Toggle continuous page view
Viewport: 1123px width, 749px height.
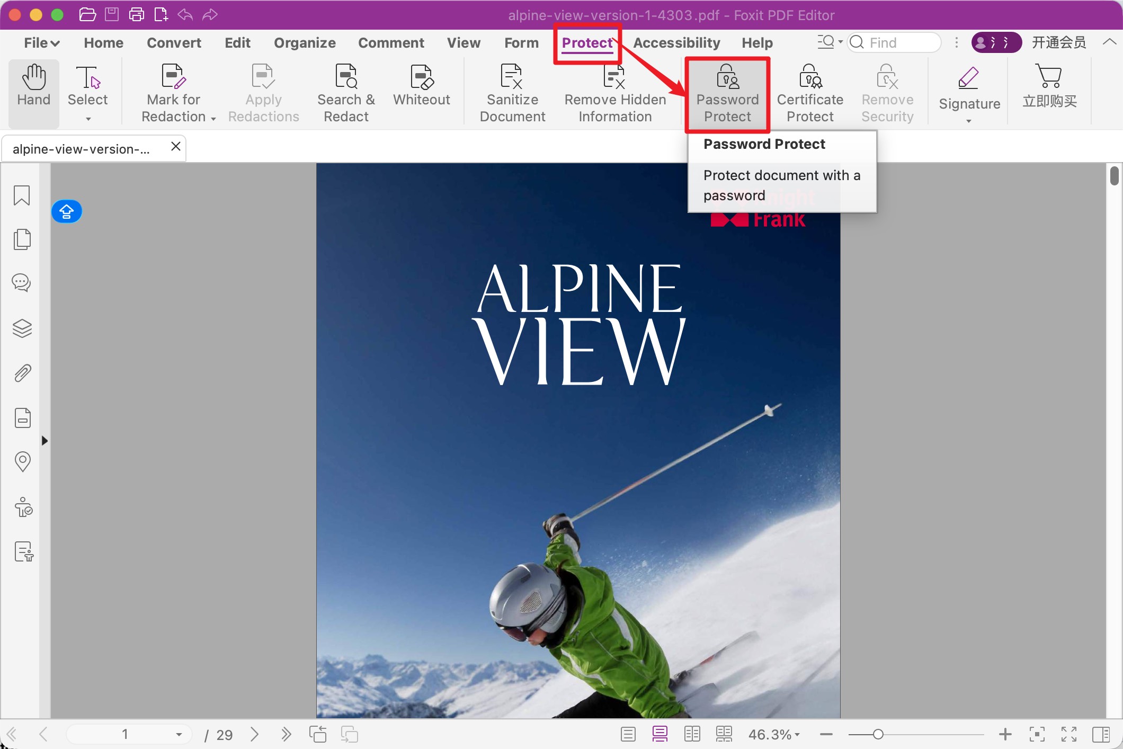660,734
